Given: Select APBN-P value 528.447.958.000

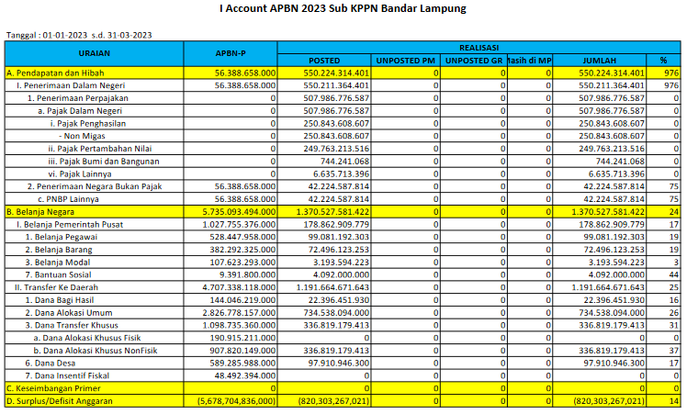Looking at the screenshot, I should (x=242, y=237).
